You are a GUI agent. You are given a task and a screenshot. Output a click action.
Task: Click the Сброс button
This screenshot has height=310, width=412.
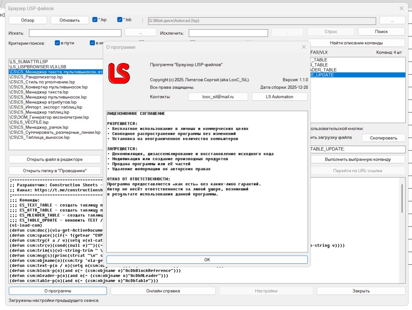tap(331, 32)
